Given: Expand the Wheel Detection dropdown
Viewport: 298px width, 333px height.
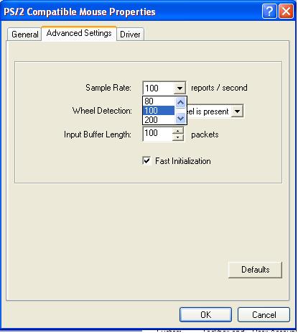Looking at the screenshot, I should coord(237,111).
